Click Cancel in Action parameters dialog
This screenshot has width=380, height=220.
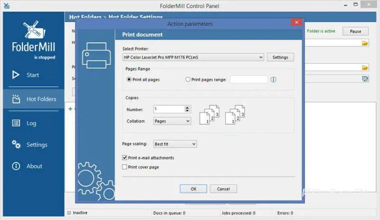point(223,189)
